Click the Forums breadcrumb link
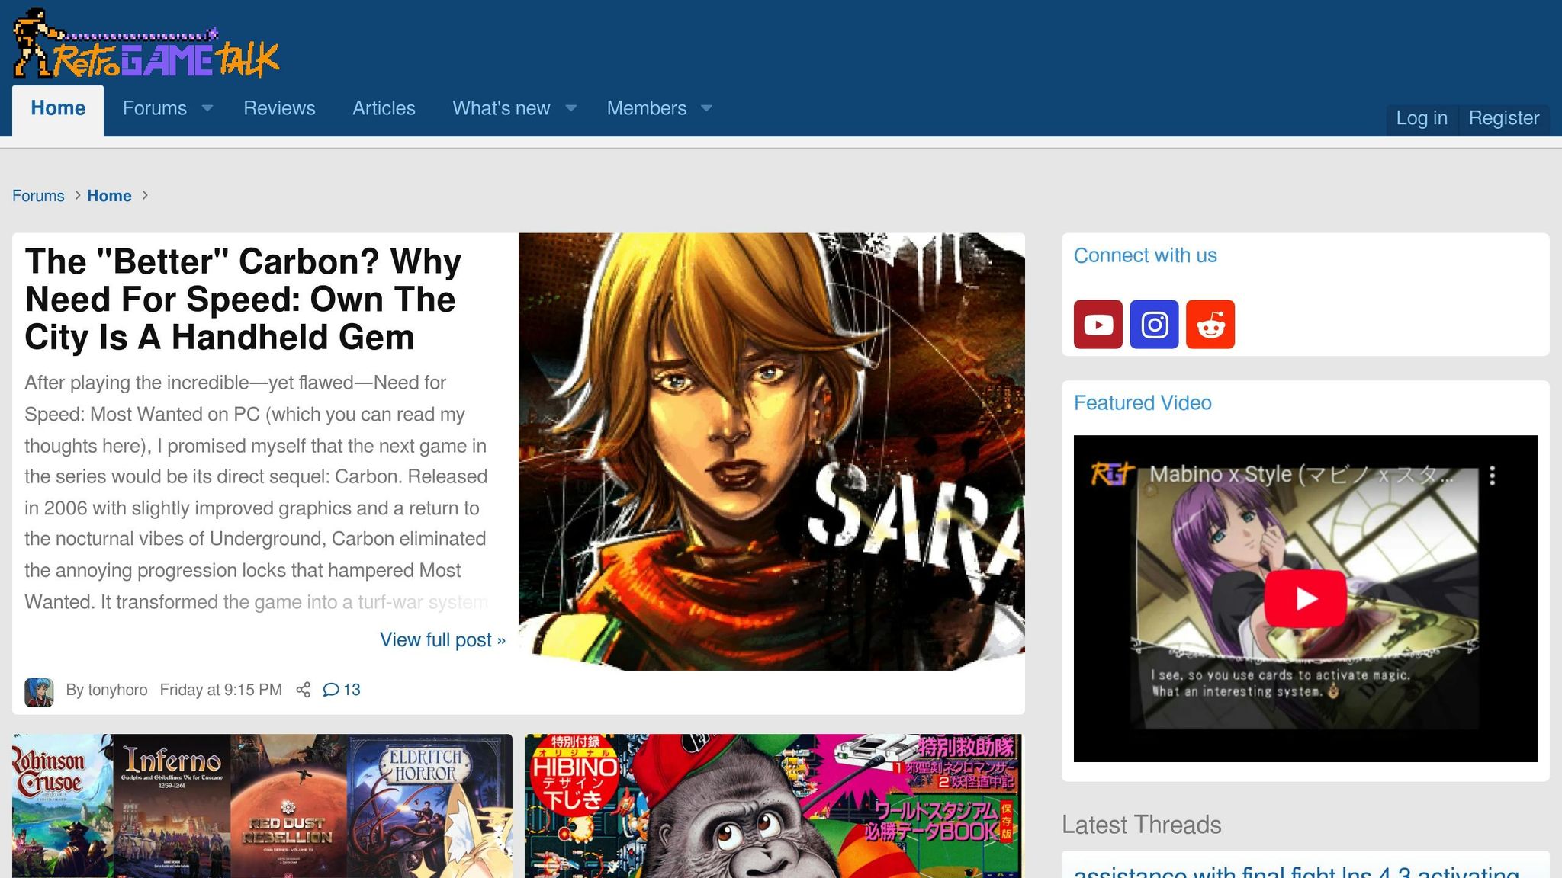This screenshot has width=1562, height=878. click(x=38, y=196)
